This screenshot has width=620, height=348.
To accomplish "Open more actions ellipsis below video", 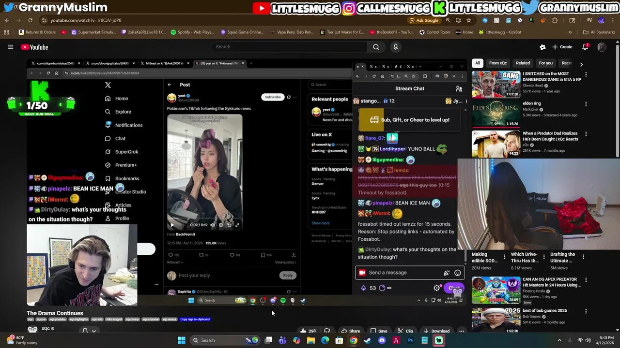I will pos(462,331).
